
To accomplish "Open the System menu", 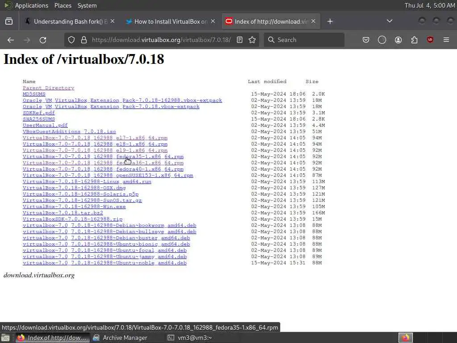I will (x=87, y=5).
